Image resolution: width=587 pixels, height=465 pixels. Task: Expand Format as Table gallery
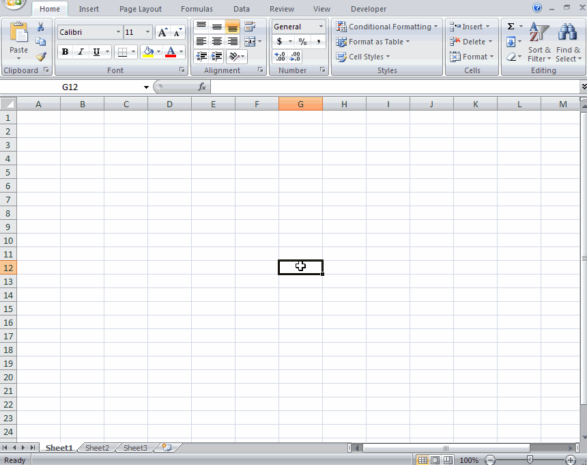click(373, 42)
